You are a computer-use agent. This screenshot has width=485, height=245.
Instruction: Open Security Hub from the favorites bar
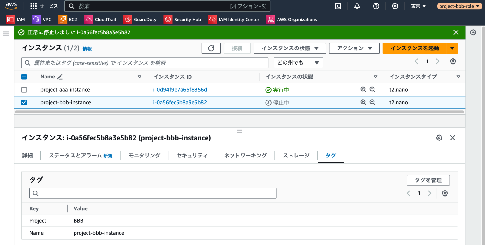(183, 19)
